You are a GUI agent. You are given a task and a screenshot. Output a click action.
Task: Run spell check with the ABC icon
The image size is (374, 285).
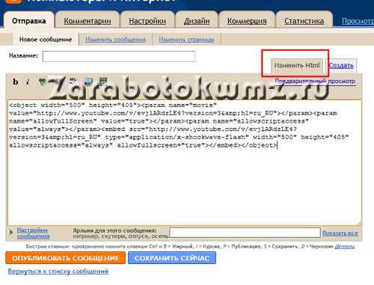click(x=73, y=81)
